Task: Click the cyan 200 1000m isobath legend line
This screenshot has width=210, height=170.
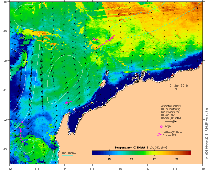Action: 67,156
